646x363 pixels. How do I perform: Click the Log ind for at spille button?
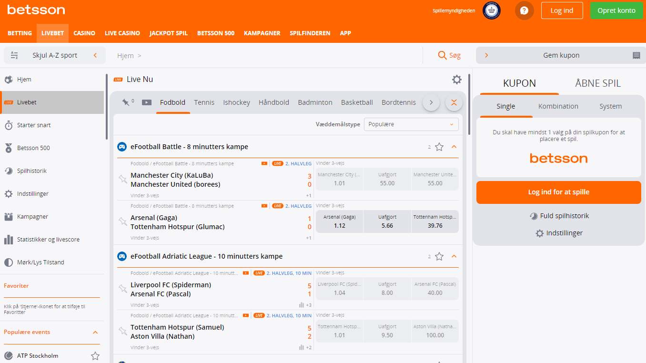coord(559,192)
